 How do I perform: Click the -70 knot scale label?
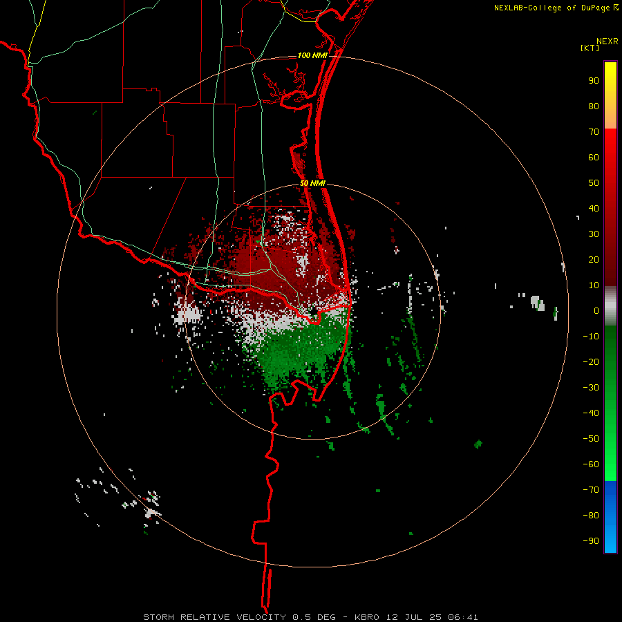click(x=591, y=490)
